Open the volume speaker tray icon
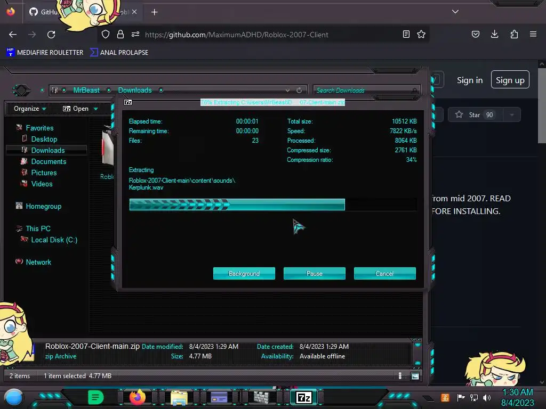 (487, 397)
